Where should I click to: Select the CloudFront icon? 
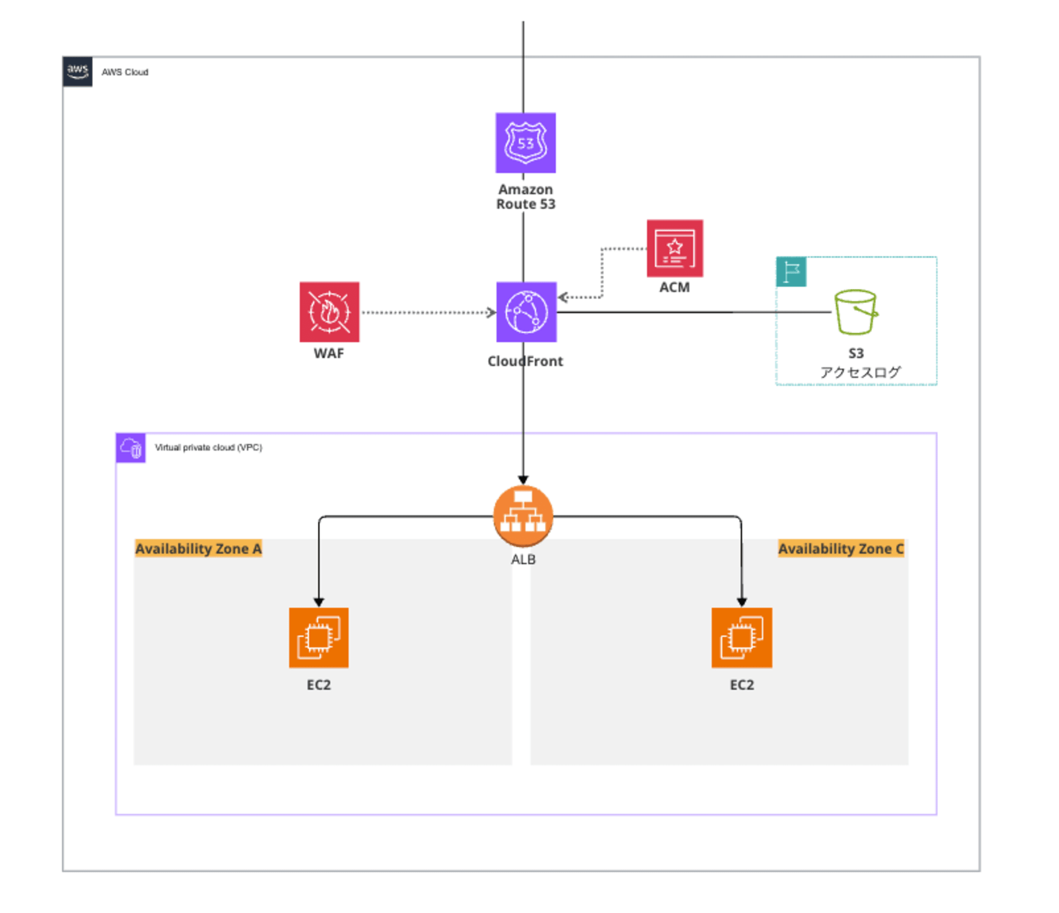pos(526,312)
